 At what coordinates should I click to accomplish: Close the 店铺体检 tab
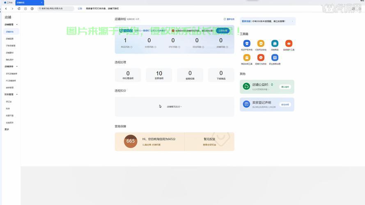[x=41, y=2]
